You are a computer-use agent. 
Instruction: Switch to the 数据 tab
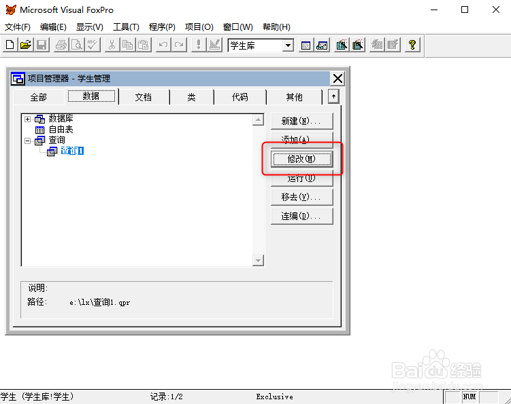pyautogui.click(x=91, y=96)
